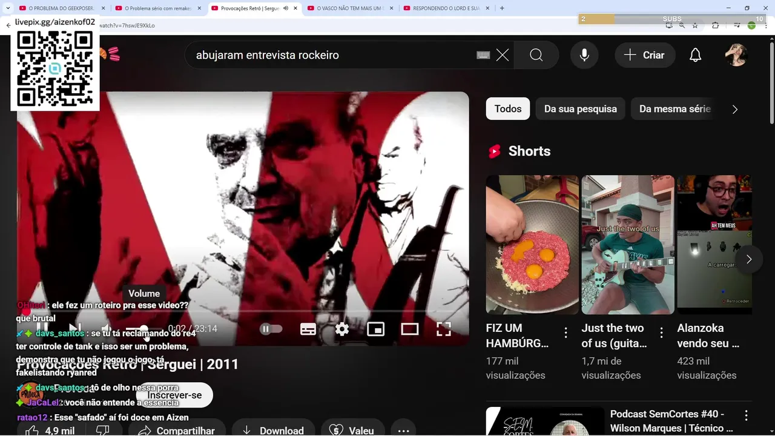Bookmark this page with the star icon

695,25
